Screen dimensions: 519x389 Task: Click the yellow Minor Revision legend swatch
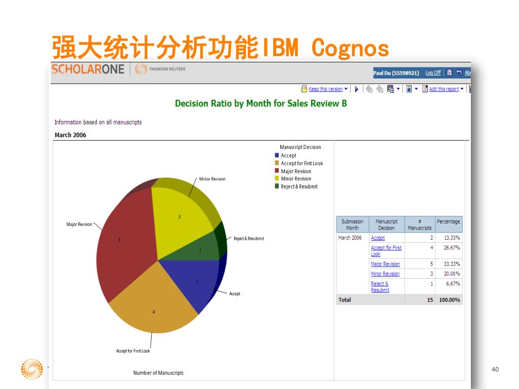[277, 178]
